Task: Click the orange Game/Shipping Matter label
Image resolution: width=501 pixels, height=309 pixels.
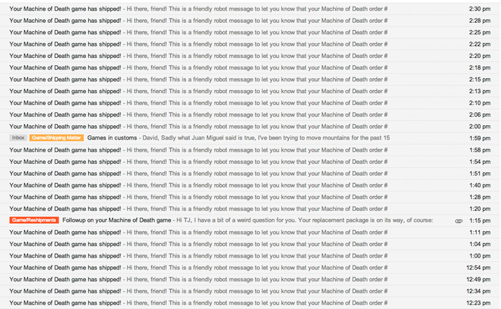Action: pyautogui.click(x=57, y=138)
